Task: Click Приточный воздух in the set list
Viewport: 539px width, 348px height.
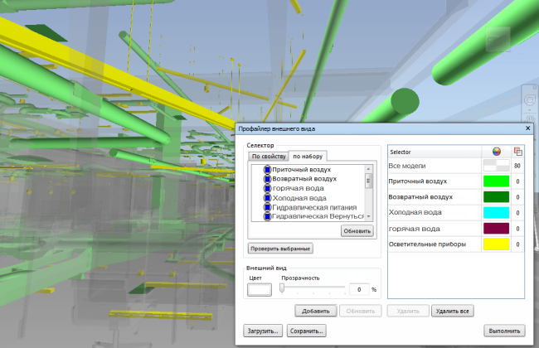Action: click(302, 170)
